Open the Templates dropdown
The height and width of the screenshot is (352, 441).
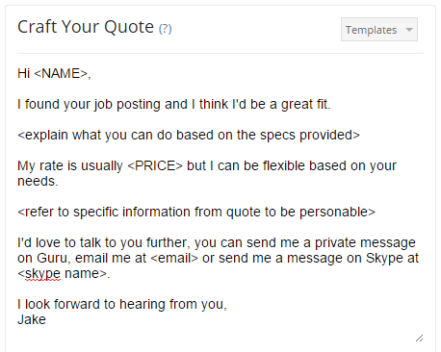click(x=379, y=30)
